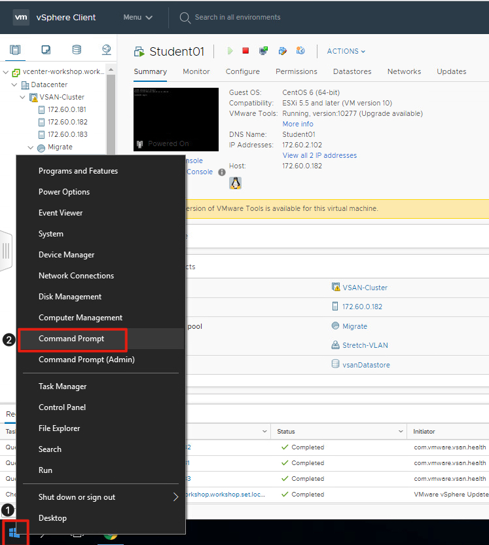
Task: Click the Windows Start button on the taskbar
Action: tap(14, 531)
